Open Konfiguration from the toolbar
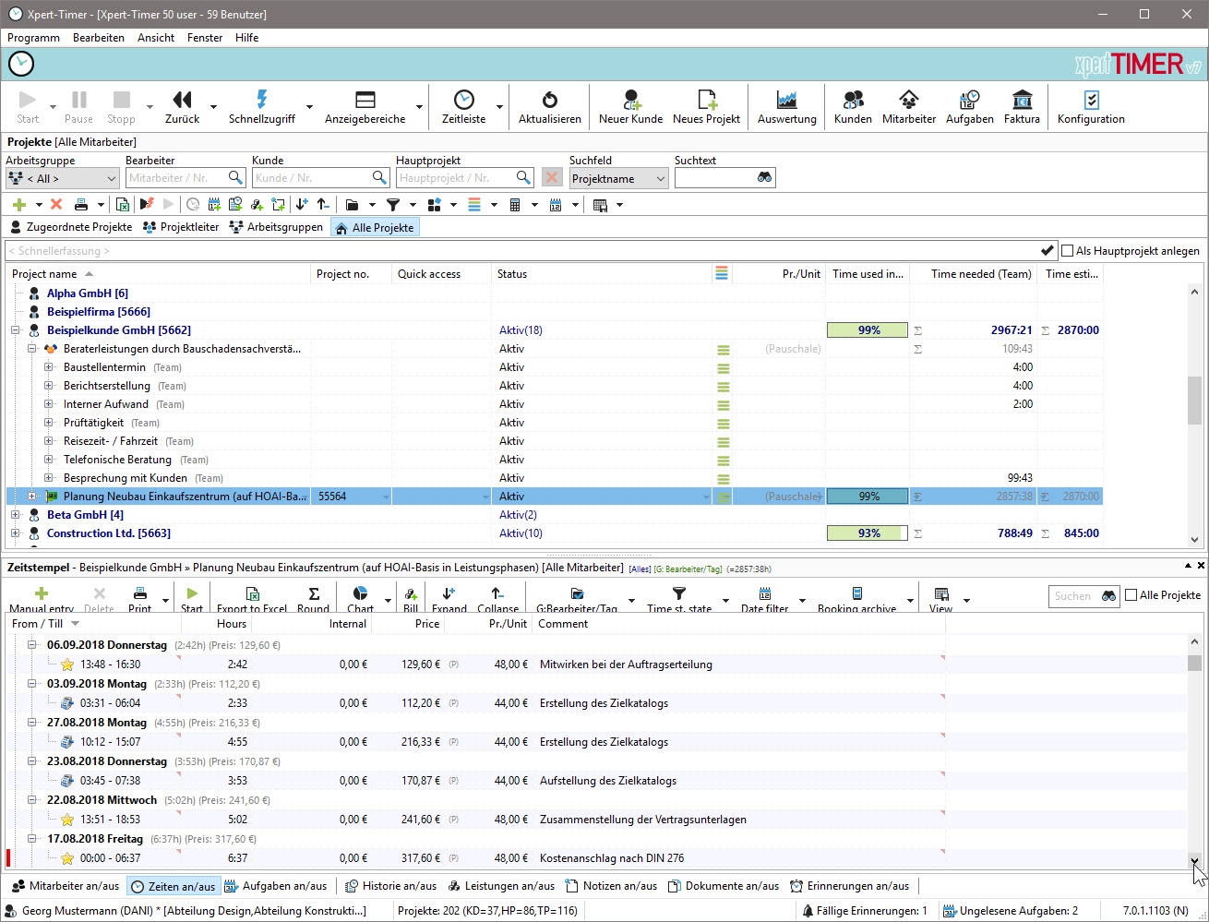1209x922 pixels. 1091,101
